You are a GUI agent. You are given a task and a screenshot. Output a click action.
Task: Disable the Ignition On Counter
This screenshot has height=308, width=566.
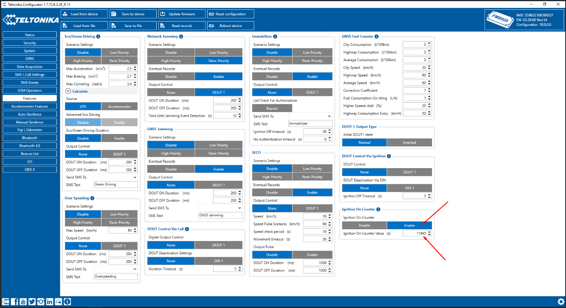click(x=364, y=225)
